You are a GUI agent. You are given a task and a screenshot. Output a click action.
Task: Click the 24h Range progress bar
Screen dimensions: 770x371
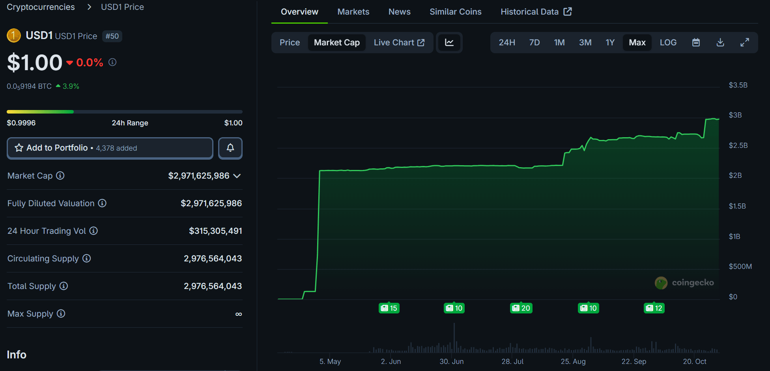click(x=125, y=112)
